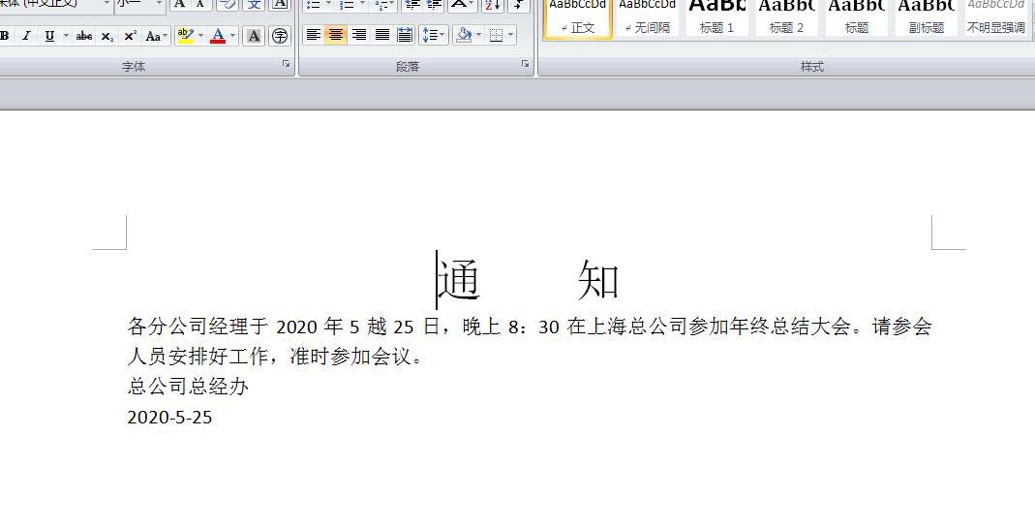Apply the 无间隔 style
This screenshot has width=1035, height=530.
pyautogui.click(x=648, y=17)
